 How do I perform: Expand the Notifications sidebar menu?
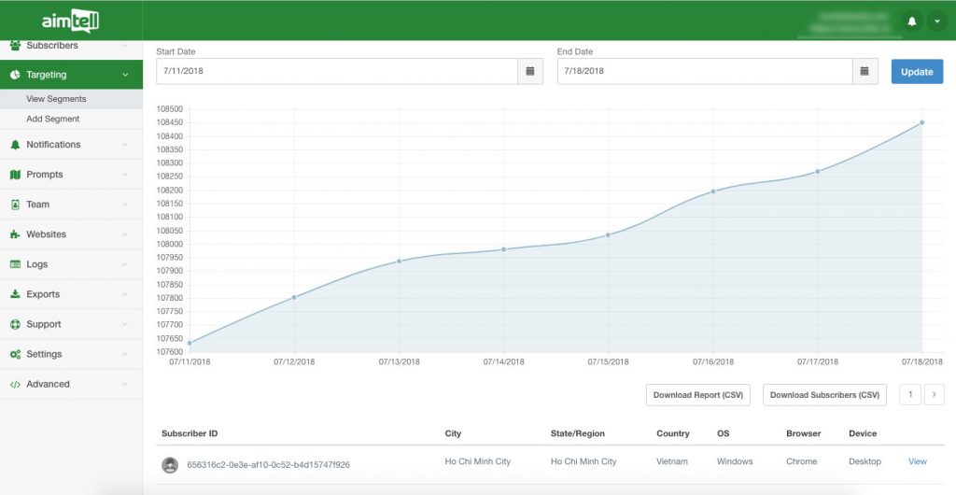71,145
